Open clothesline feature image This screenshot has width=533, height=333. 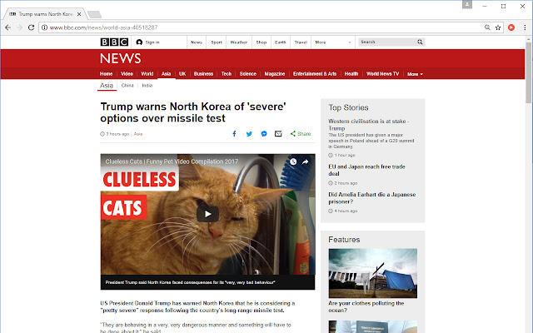coord(373,273)
